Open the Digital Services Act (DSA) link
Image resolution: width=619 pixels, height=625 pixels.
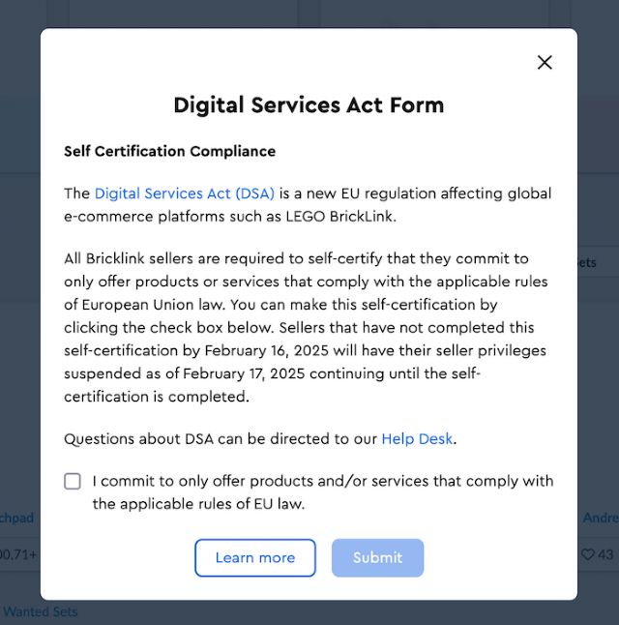185,193
